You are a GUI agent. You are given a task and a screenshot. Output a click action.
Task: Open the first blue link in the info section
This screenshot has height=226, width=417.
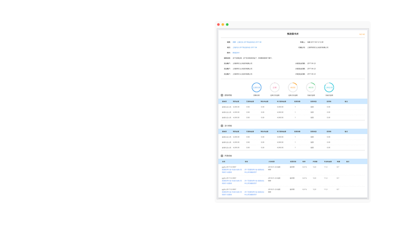[247, 42]
